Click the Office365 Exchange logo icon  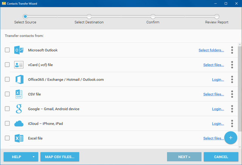coord(19,80)
